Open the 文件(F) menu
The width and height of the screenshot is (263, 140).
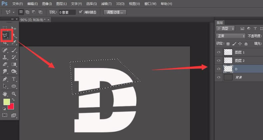17,4
